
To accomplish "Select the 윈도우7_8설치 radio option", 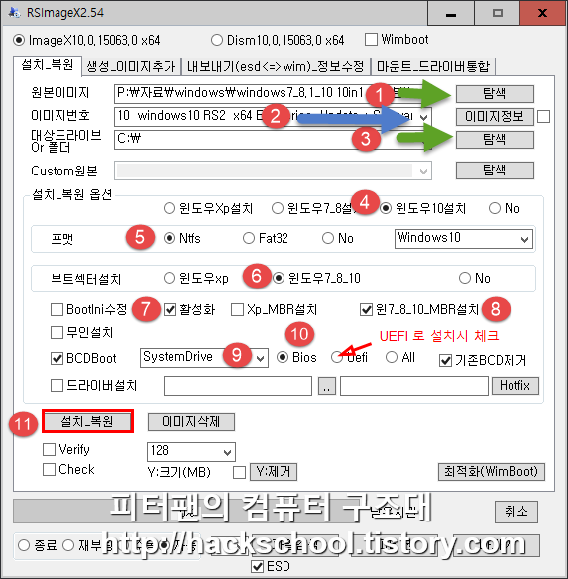I will pos(278,208).
